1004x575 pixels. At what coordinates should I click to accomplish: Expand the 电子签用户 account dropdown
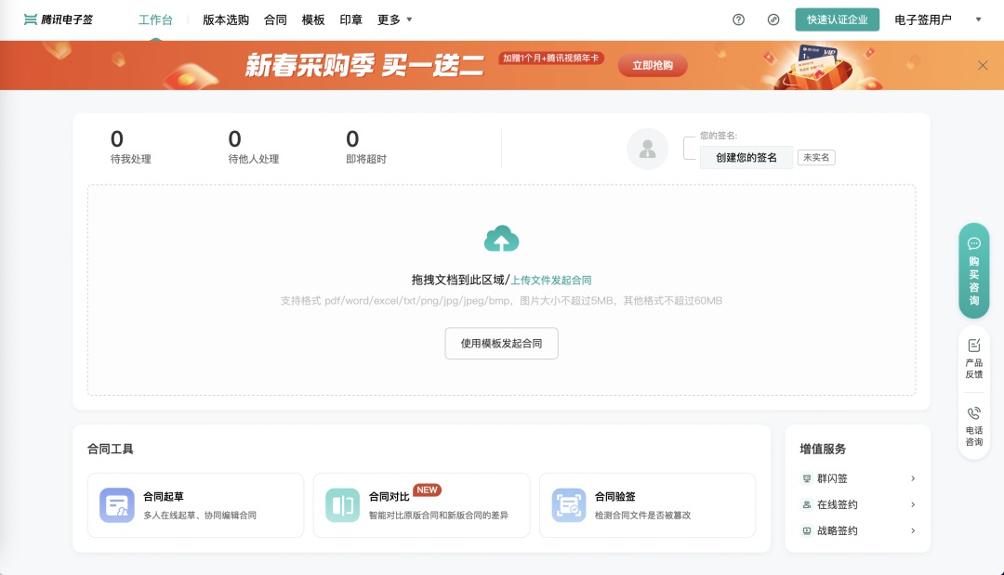(937, 20)
